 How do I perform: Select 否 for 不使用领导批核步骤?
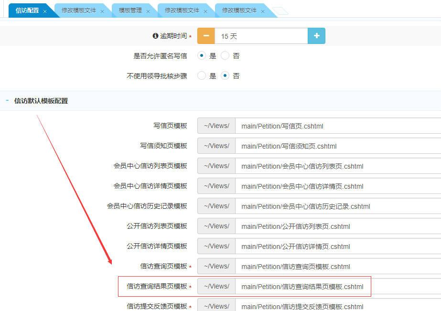225,76
